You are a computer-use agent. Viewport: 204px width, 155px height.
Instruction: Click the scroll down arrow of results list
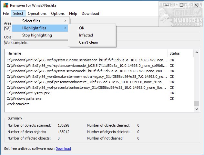point(197,109)
